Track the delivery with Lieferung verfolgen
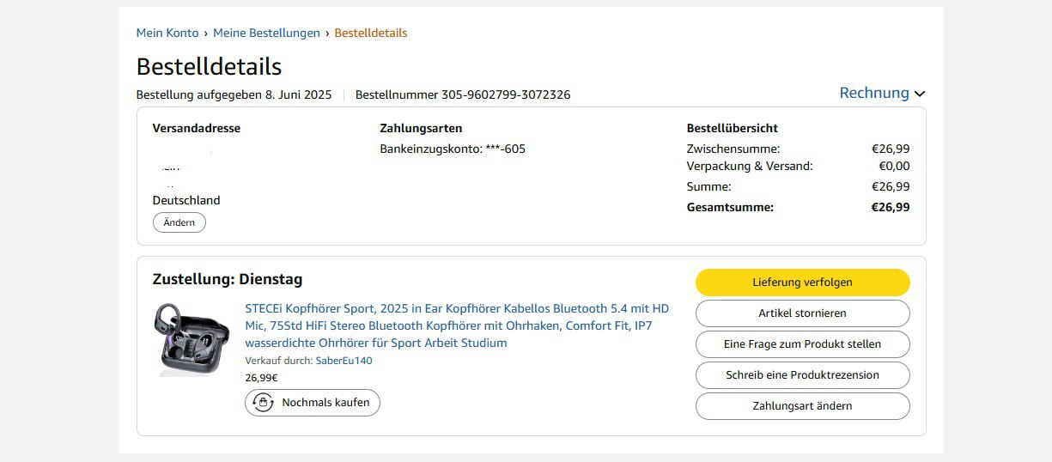Screen dimensions: 1052x462 pyautogui.click(x=802, y=283)
